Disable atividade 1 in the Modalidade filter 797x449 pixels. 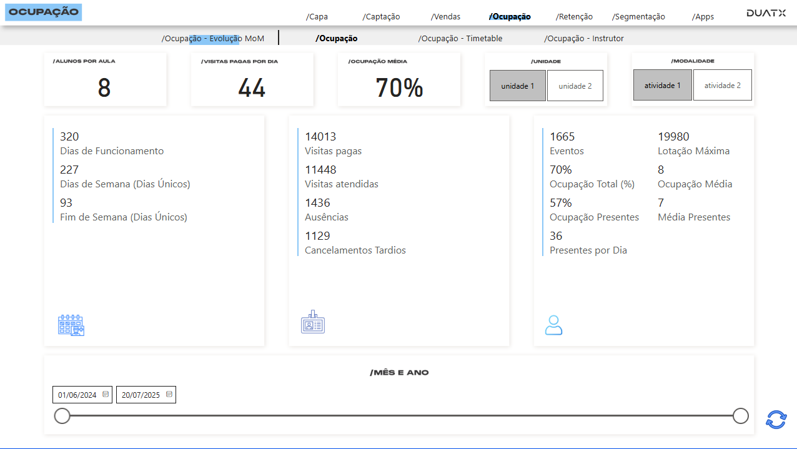coord(662,85)
